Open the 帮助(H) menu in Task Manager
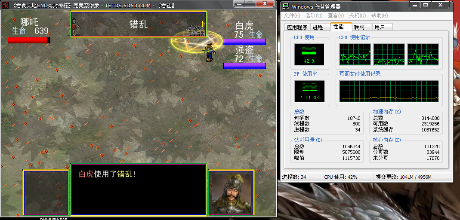The image size is (460, 220). (x=380, y=15)
